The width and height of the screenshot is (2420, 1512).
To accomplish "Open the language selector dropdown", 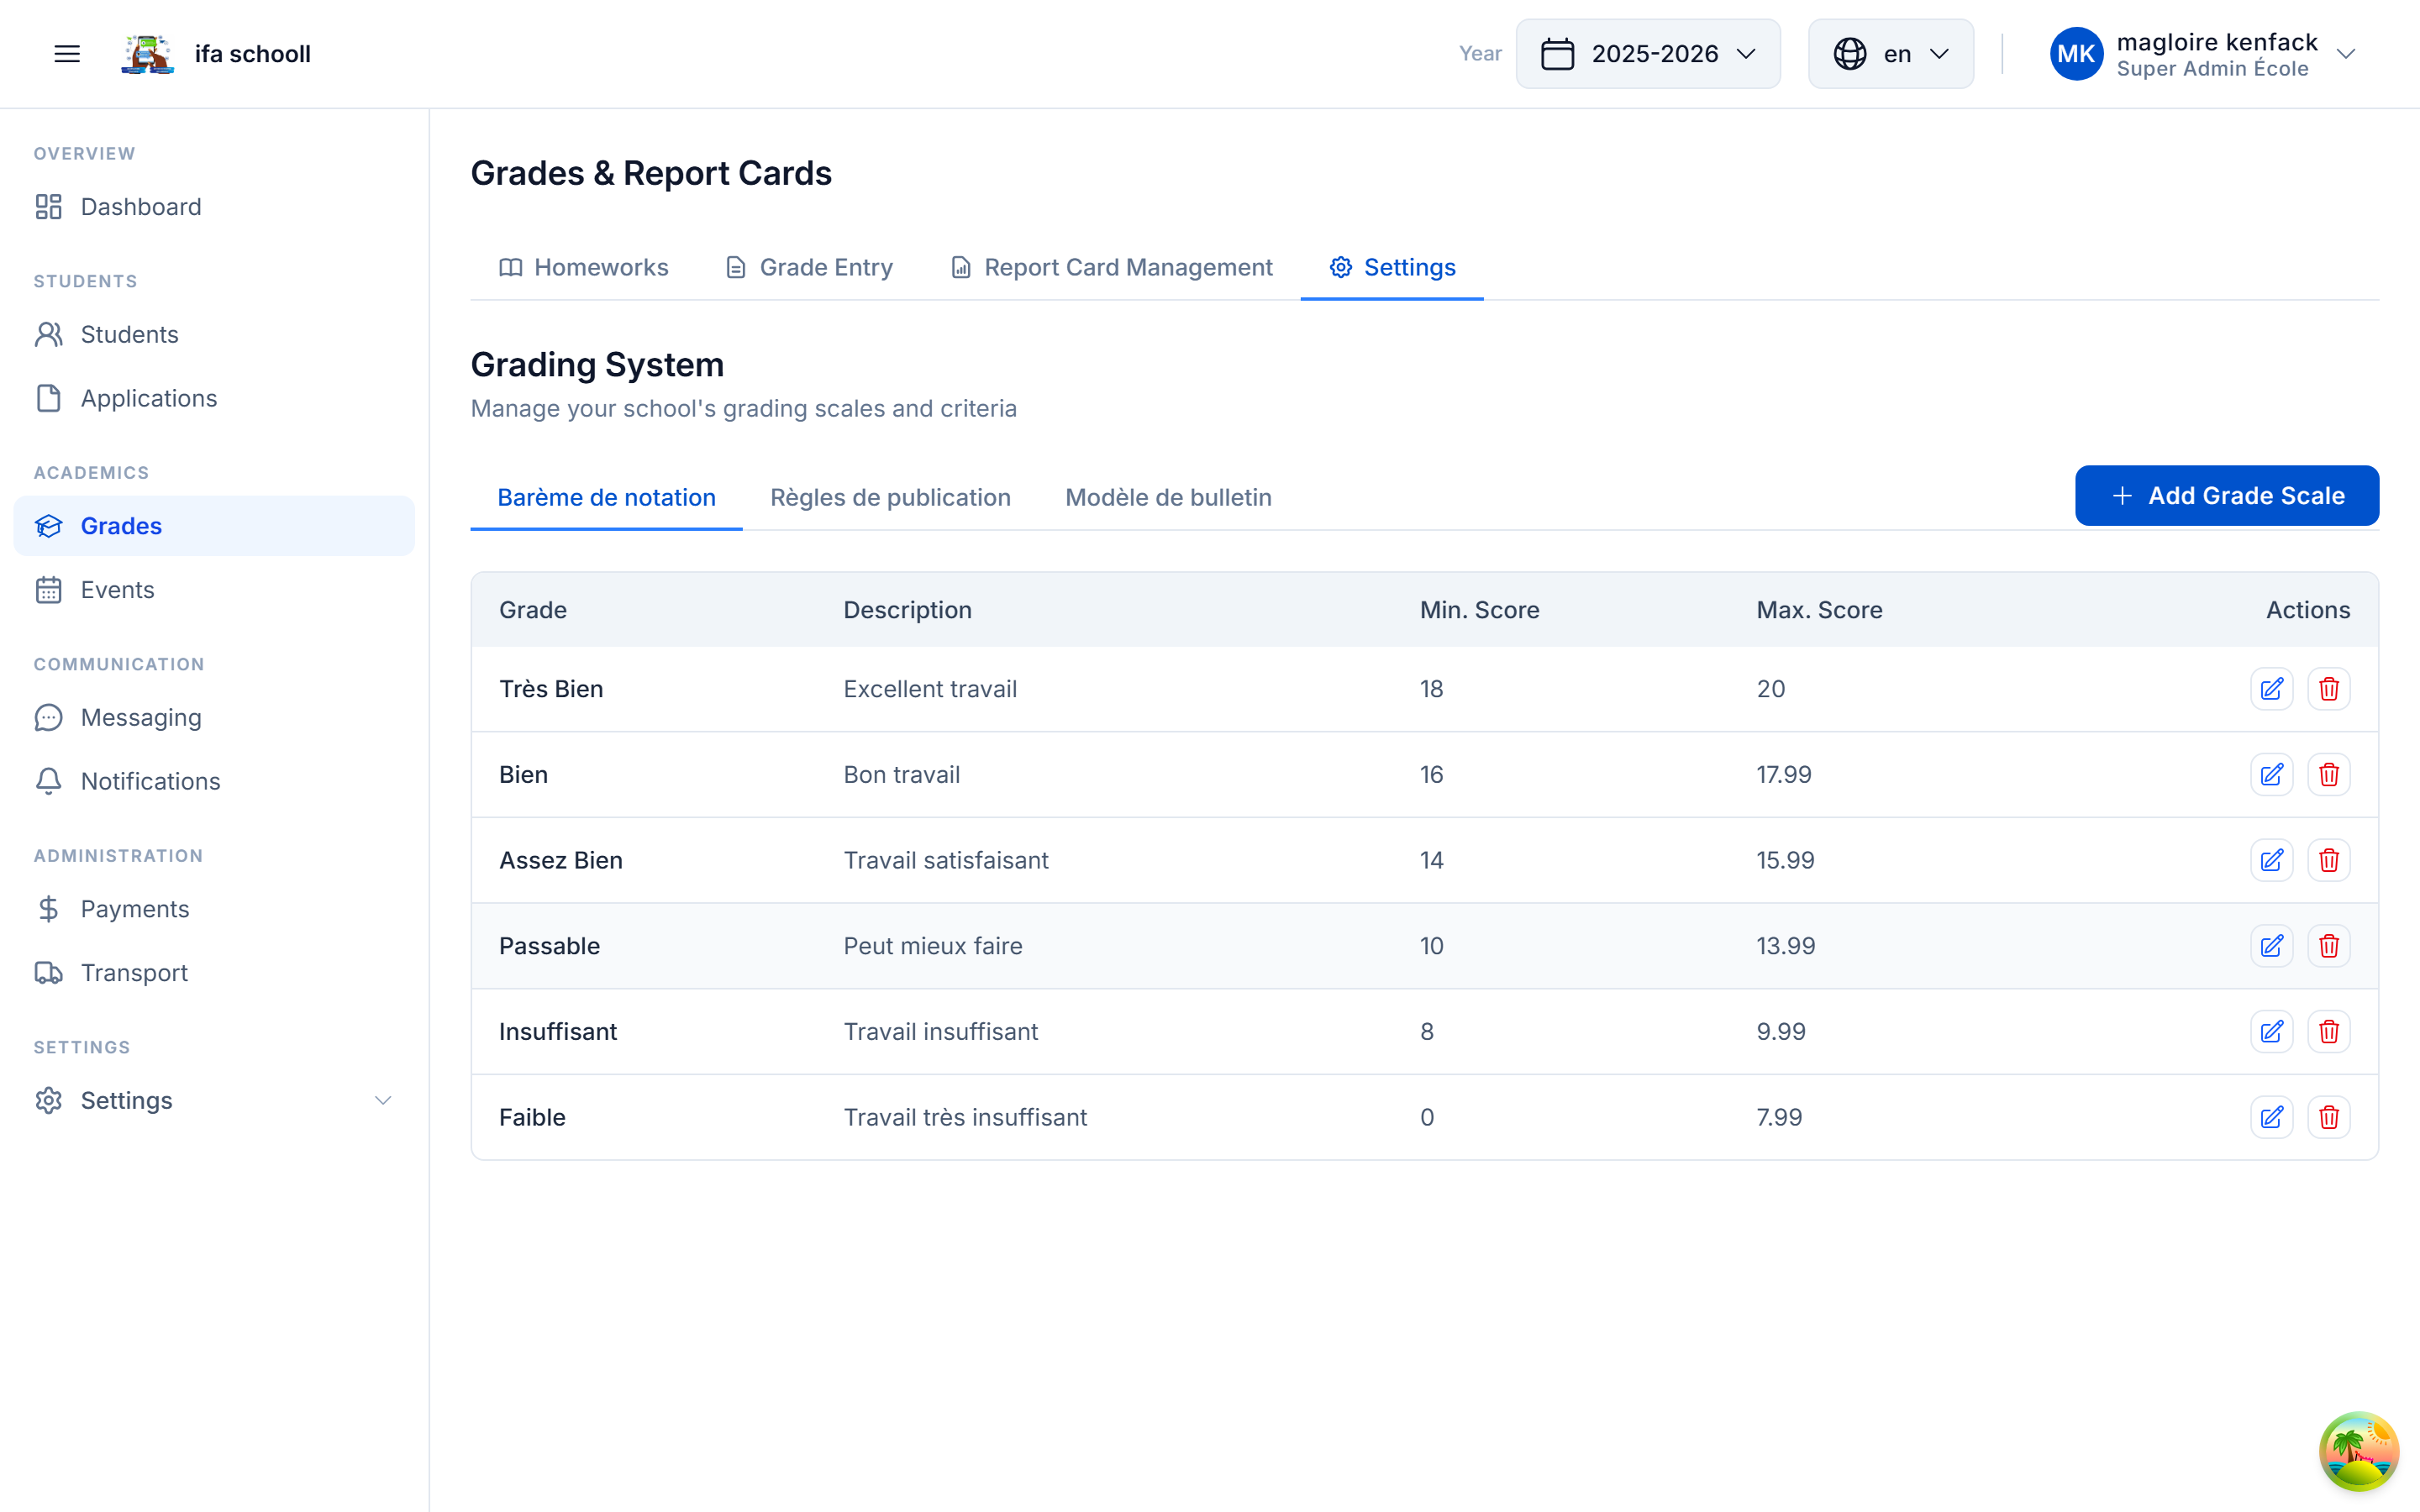I will (1888, 53).
